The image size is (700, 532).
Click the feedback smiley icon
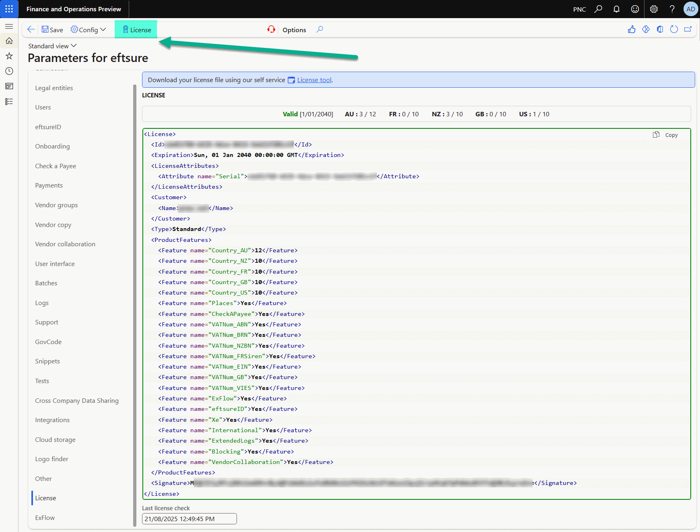coord(635,9)
